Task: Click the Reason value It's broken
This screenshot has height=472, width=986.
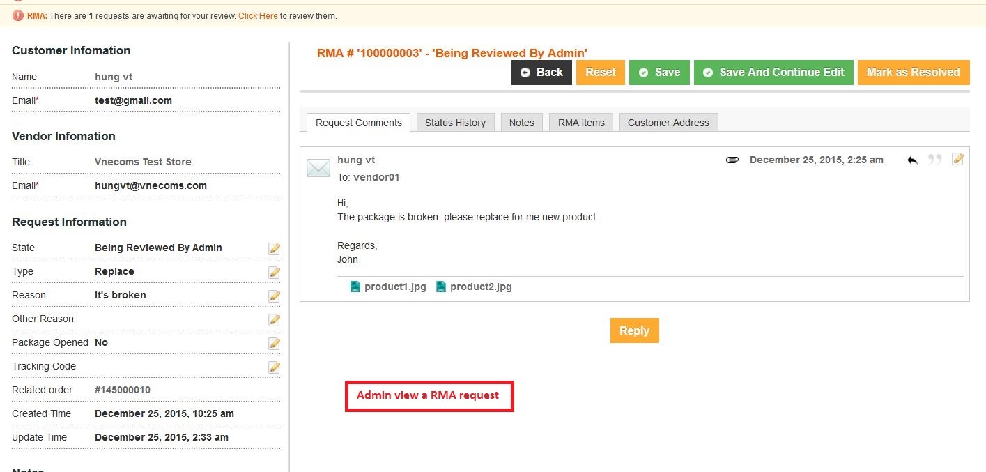Action: pyautogui.click(x=121, y=295)
